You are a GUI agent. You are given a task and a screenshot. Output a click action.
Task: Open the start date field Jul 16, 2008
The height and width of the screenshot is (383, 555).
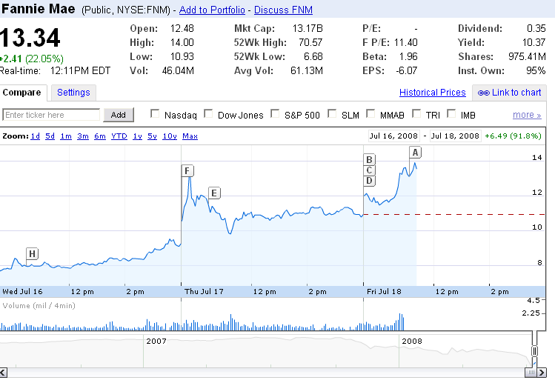tap(394, 136)
